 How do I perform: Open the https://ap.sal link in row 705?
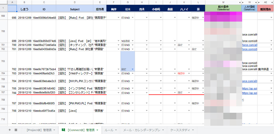(x=249, y=88)
